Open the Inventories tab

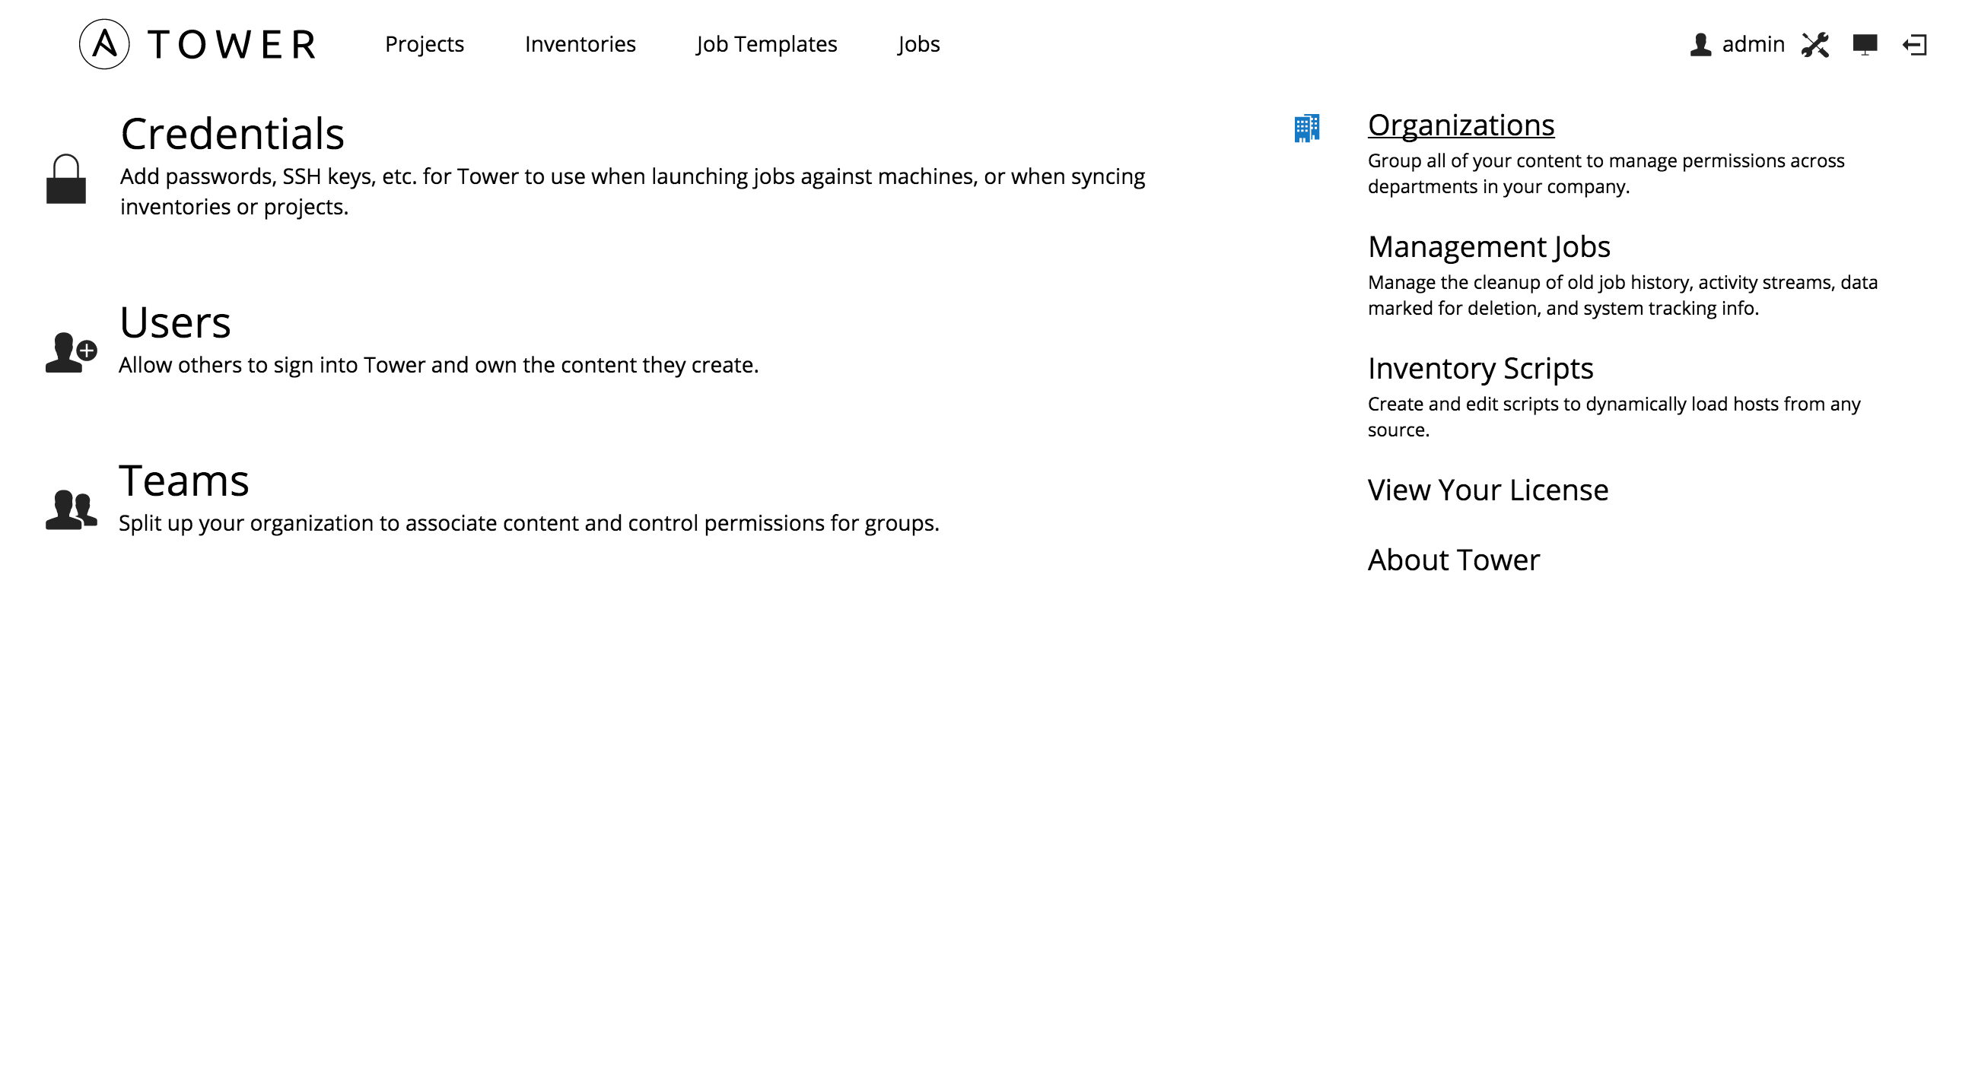[x=579, y=45]
